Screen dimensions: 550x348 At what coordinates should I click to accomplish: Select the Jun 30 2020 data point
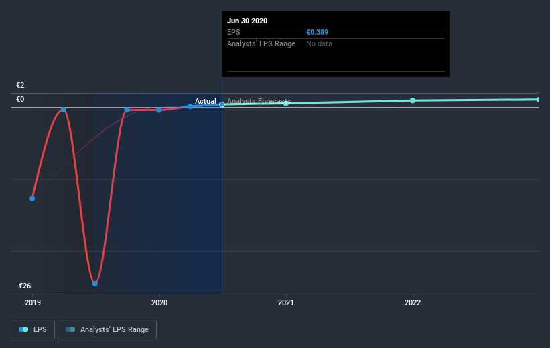tap(222, 104)
